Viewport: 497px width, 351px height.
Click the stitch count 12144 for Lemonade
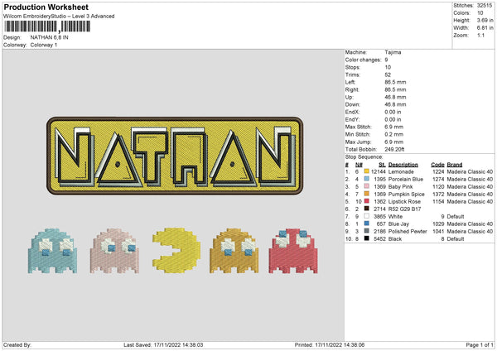coord(379,171)
